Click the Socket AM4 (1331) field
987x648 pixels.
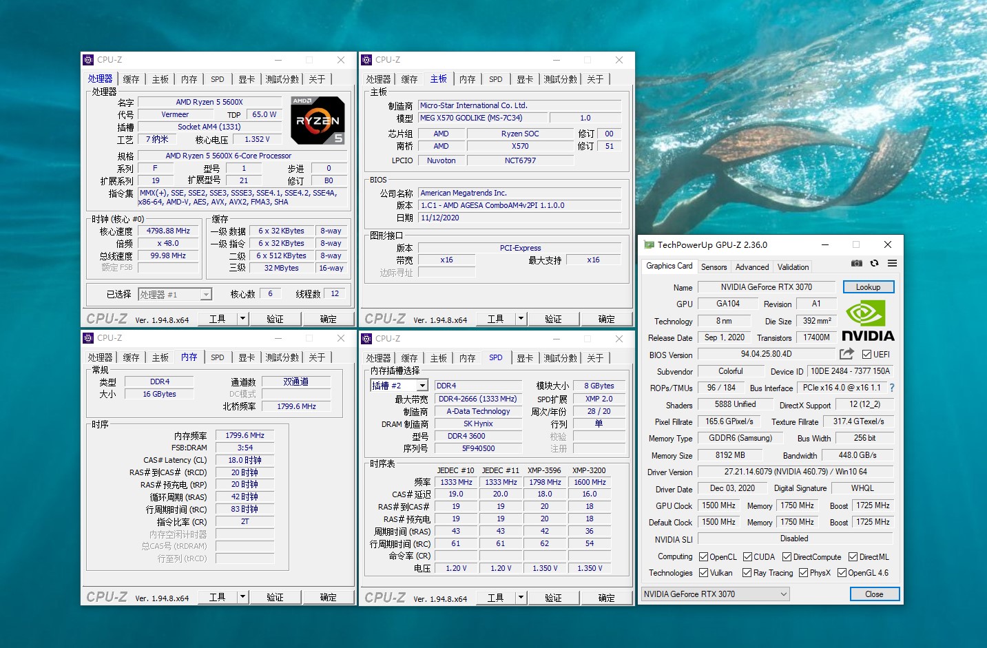[209, 127]
